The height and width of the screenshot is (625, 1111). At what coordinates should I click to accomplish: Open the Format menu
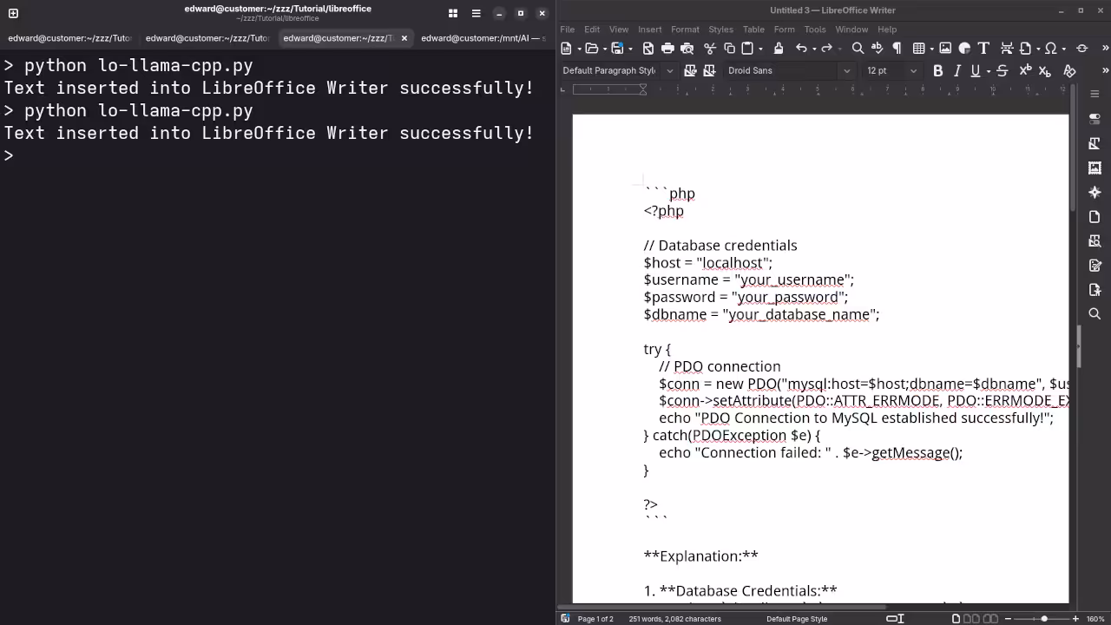click(x=685, y=29)
